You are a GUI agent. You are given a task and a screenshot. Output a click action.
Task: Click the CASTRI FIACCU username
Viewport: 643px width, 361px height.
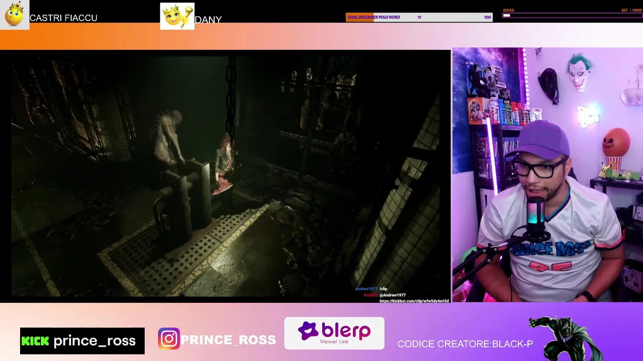coord(63,18)
